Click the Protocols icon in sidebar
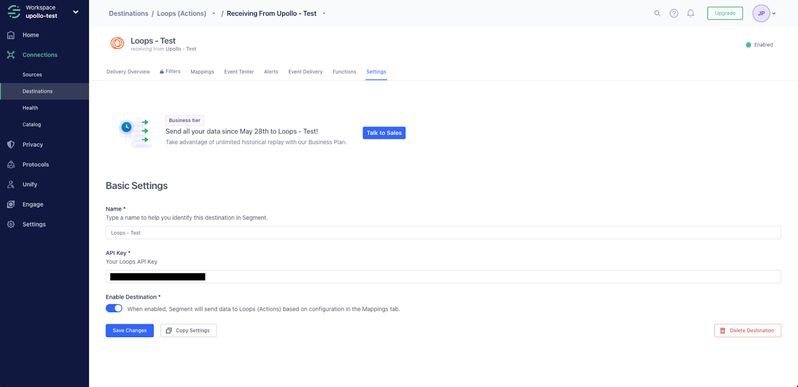This screenshot has height=387, width=798. click(11, 164)
